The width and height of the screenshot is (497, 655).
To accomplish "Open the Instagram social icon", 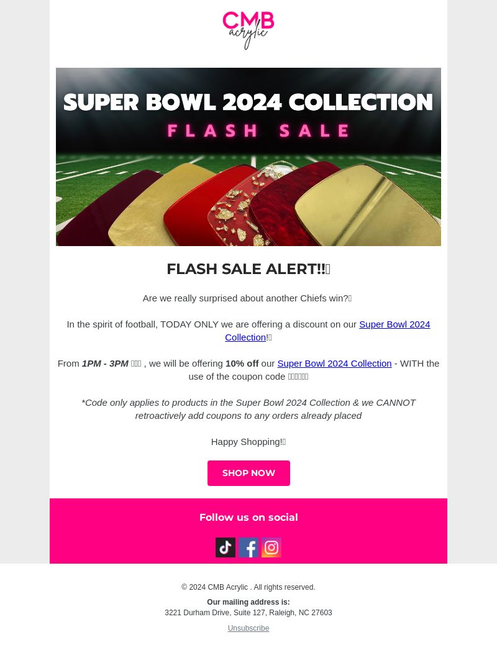I will 271,547.
